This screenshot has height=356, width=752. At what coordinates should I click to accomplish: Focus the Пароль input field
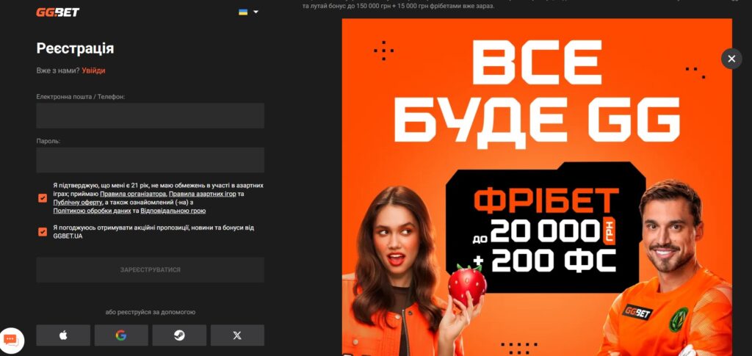click(150, 160)
